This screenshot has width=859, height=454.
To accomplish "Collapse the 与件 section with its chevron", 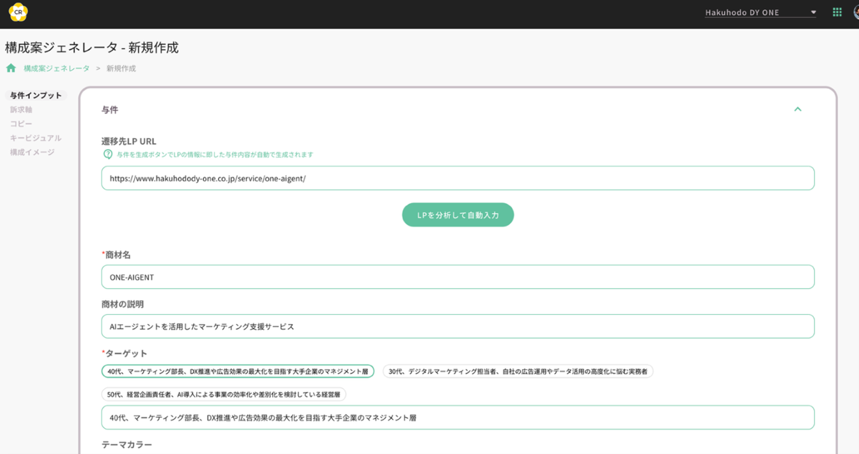I will click(x=798, y=110).
